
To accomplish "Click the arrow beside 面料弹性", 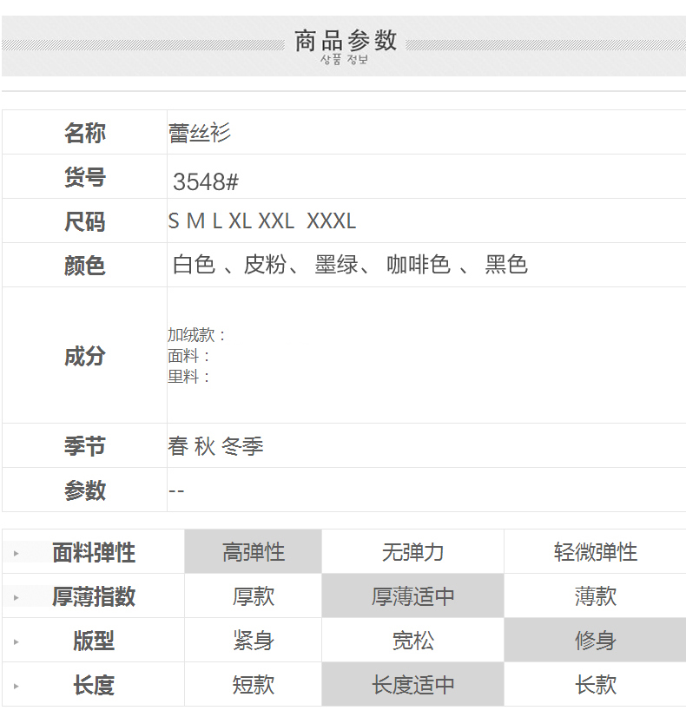I will [x=16, y=553].
